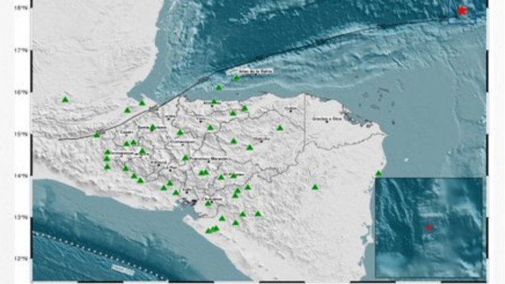Click the Olancho city marker dot
The height and width of the screenshot is (284, 505).
tap(262, 142)
